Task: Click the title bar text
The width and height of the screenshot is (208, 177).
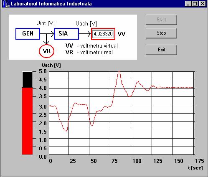Action: click(51, 4)
